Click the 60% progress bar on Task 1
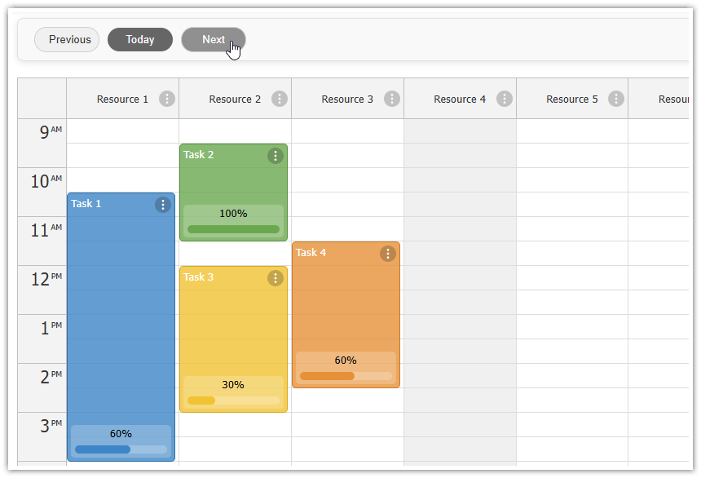Image resolution: width=701 pixels, height=478 pixels. click(x=121, y=449)
